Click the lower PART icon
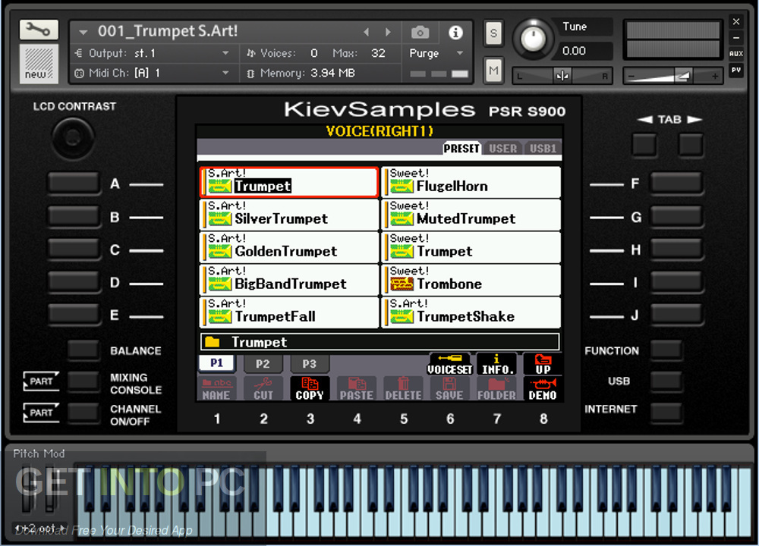This screenshot has height=546, width=759. click(x=41, y=413)
